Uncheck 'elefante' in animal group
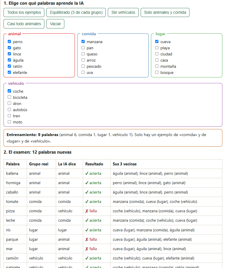225x268 pixels. pos(9,72)
